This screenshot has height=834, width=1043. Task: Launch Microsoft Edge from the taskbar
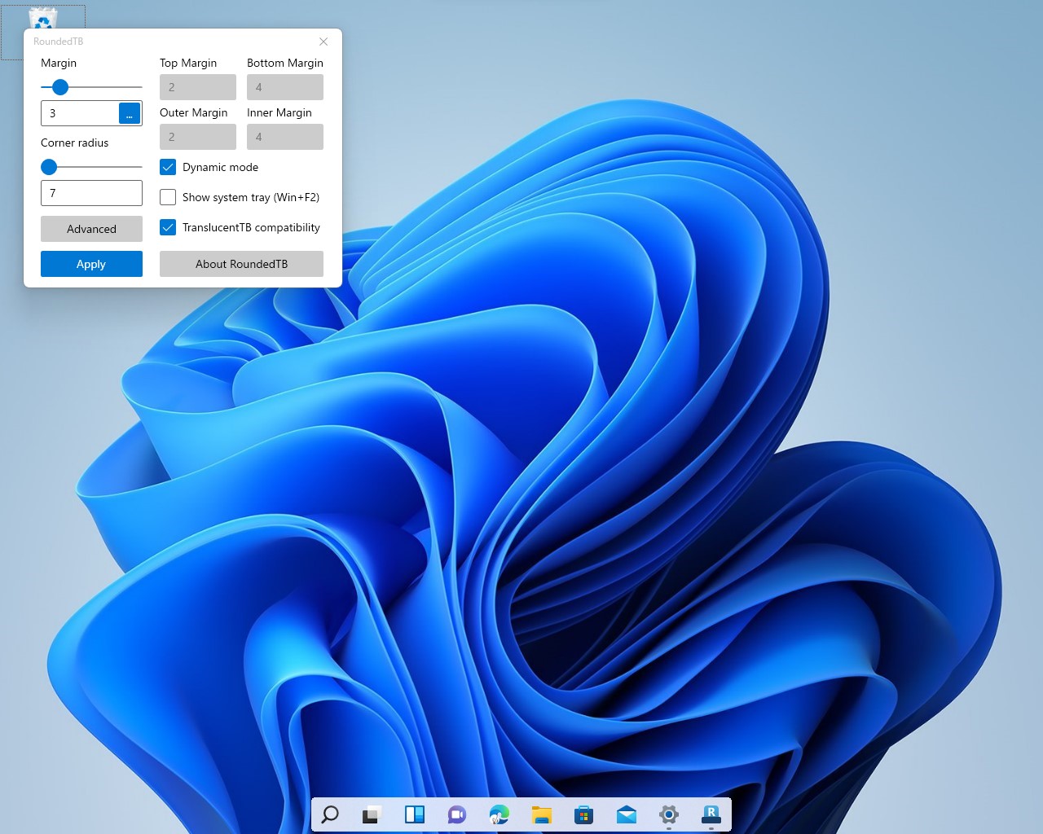coord(499,814)
